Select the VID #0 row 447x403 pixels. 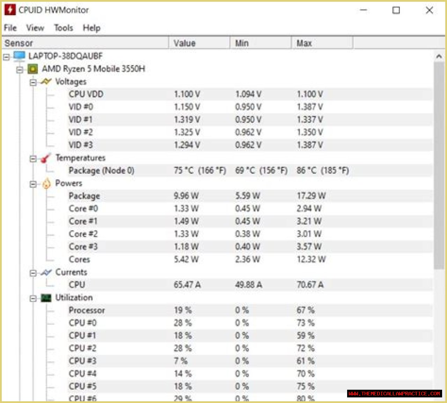(250, 107)
